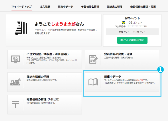168x121 pixels.
Task: Click the 編集中データ card heading
Action: (x=113, y=77)
